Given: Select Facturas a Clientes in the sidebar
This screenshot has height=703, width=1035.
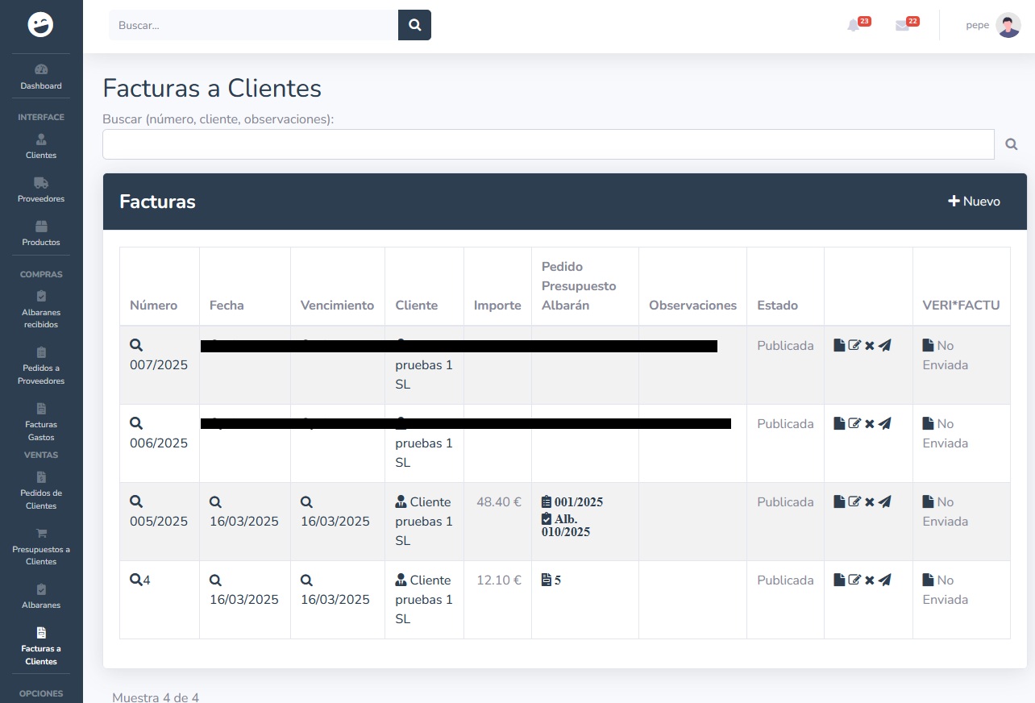Looking at the screenshot, I should 41,646.
